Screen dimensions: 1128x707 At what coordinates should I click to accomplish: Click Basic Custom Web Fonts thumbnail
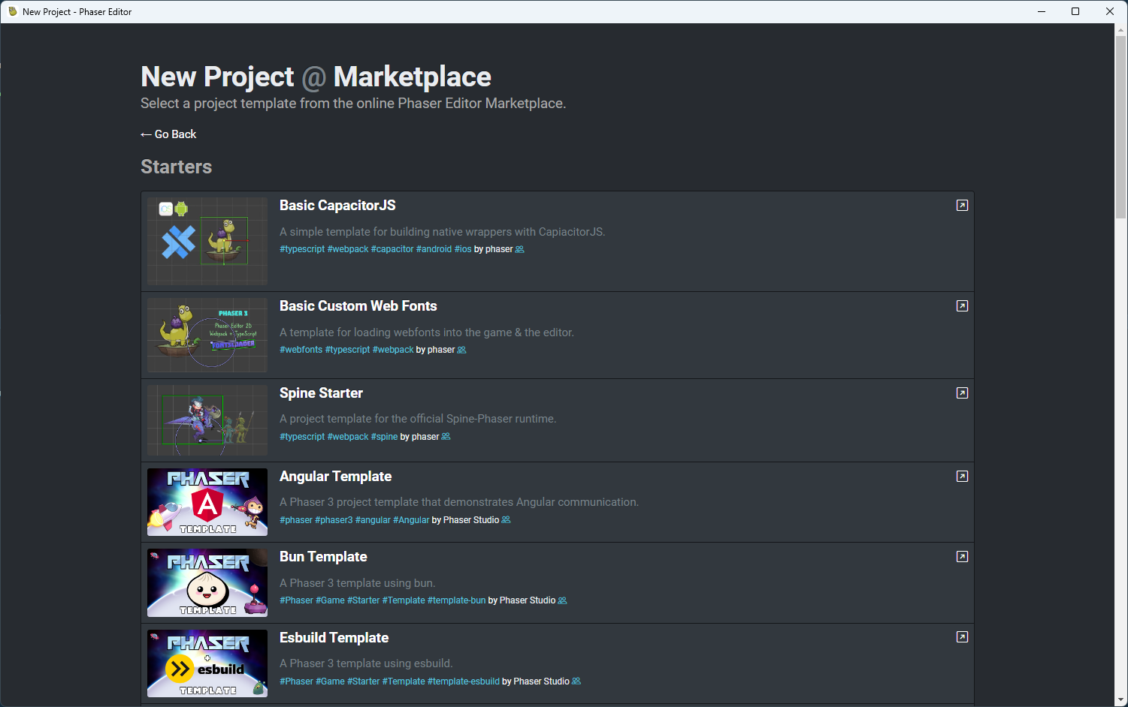(x=207, y=335)
